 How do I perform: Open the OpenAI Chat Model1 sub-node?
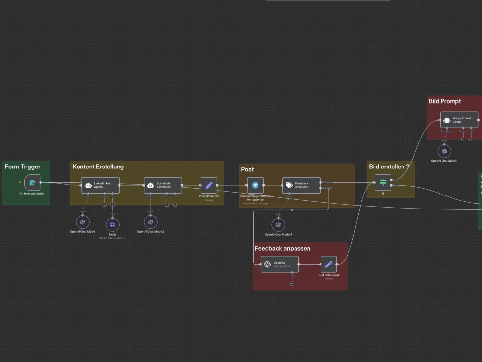click(x=444, y=151)
